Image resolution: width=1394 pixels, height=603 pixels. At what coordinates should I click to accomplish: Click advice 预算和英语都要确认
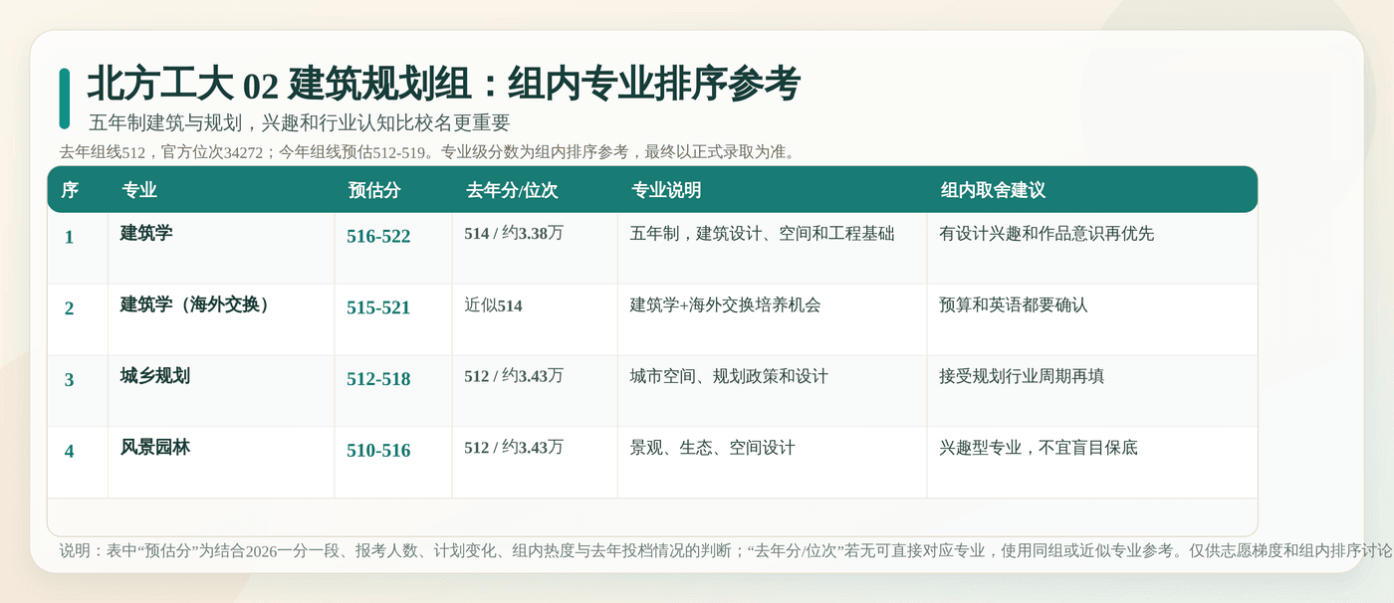point(1014,304)
